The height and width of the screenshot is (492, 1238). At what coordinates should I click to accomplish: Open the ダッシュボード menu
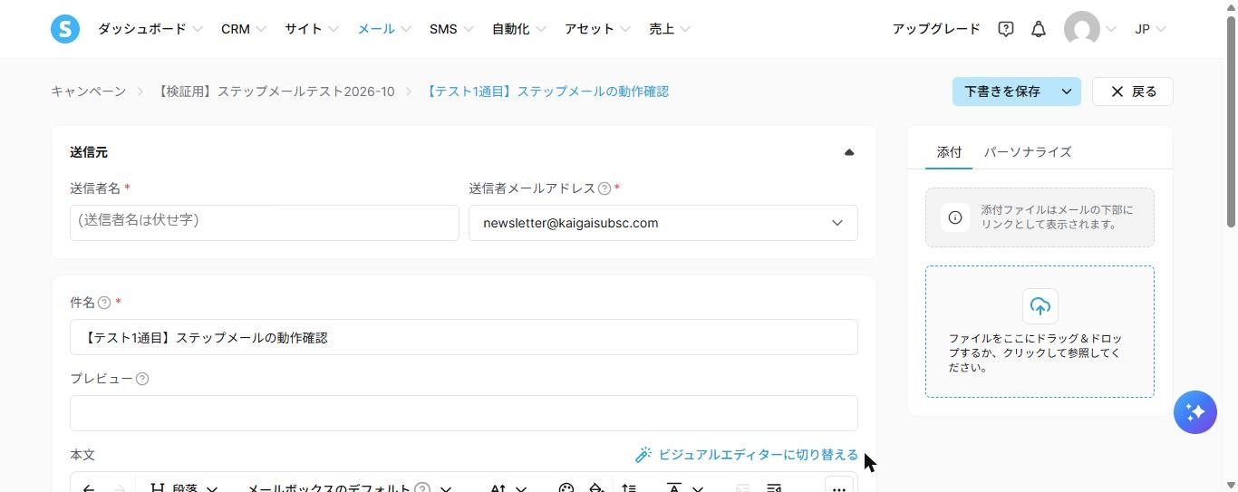tap(150, 29)
